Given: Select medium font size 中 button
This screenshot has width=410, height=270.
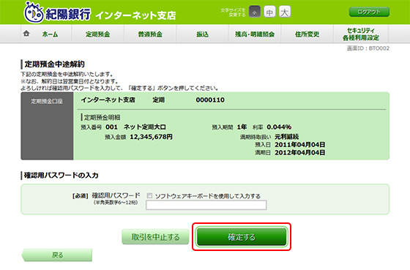Looking at the screenshot, I should pos(269,12).
